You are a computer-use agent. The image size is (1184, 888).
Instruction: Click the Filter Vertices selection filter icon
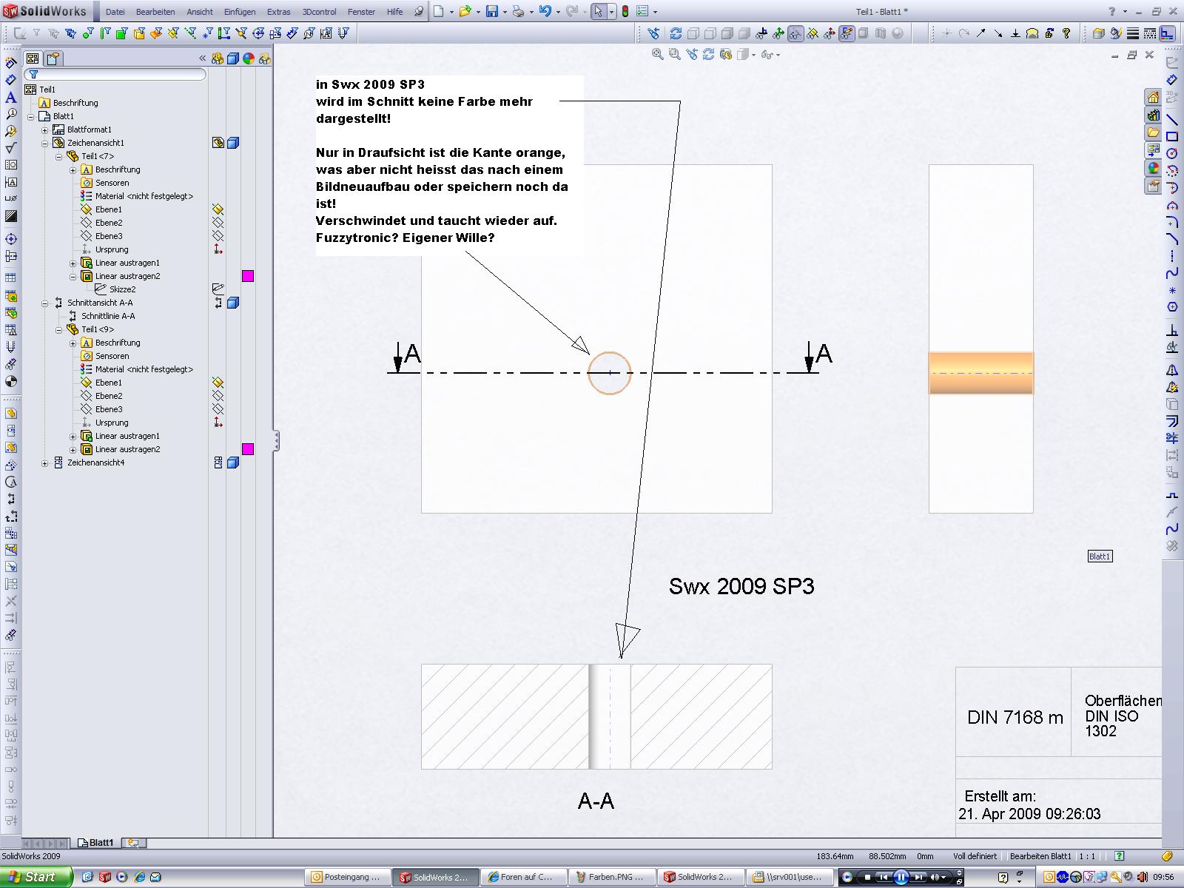point(87,33)
